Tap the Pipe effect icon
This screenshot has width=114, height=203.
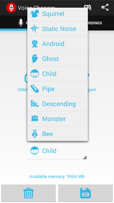[x=35, y=89]
